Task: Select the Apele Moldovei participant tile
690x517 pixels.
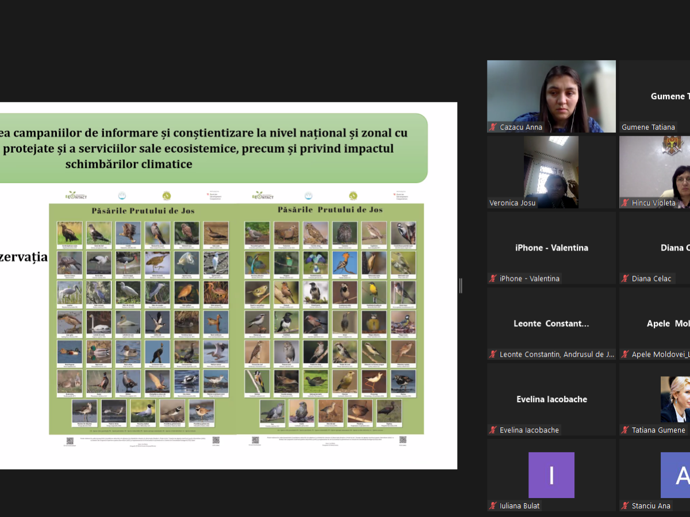Action: 655,324
